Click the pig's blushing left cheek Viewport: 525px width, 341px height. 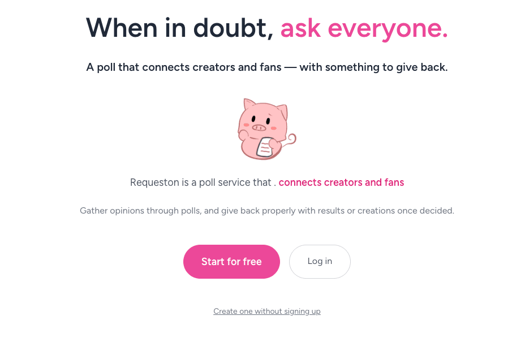[x=246, y=125]
